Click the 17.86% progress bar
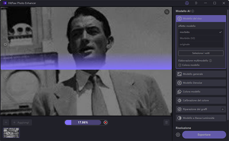Viewport: 229px width, 141px height. point(83,122)
